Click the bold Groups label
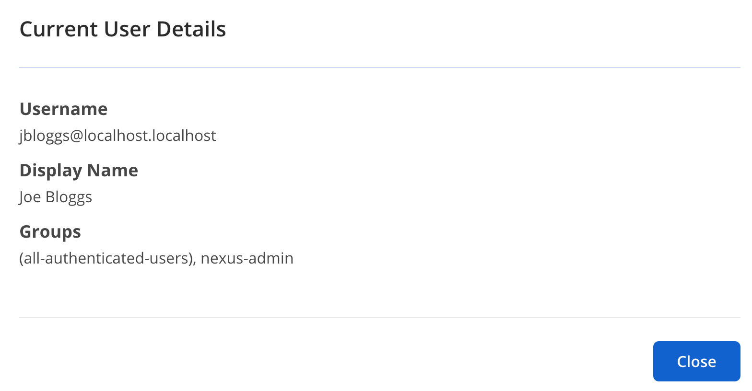The image size is (752, 391). tap(50, 232)
